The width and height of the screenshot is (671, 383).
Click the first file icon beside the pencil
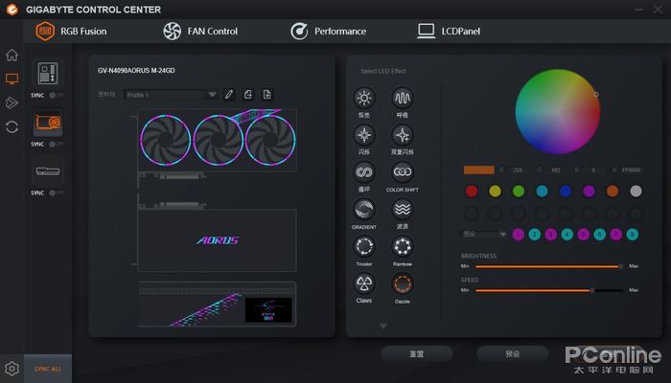point(248,94)
